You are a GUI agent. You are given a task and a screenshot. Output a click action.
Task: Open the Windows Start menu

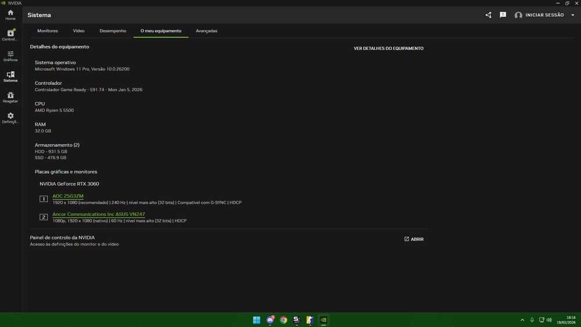(x=256, y=320)
